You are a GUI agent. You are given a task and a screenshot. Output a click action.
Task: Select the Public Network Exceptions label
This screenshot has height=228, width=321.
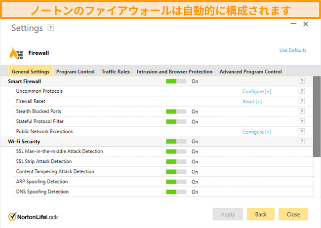pos(44,131)
